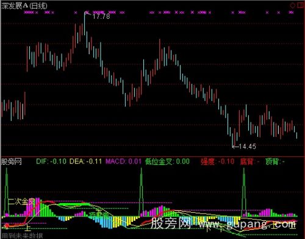Click the split-window square icon
305x239 pixels.
tap(301, 5)
